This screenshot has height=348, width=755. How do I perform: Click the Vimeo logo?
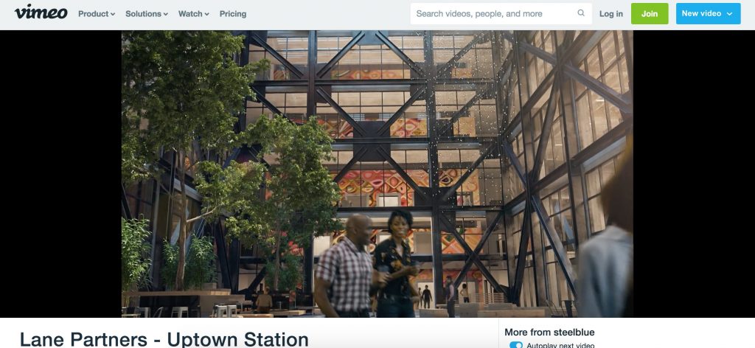41,13
